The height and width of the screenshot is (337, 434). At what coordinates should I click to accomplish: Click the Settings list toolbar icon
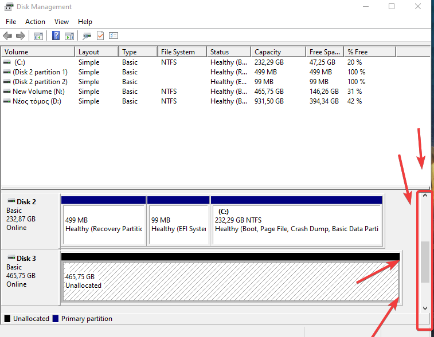pyautogui.click(x=114, y=35)
